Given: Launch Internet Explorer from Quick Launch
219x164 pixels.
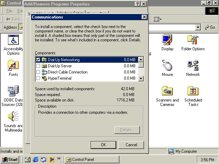Looking at the screenshot, I should click(36, 160).
